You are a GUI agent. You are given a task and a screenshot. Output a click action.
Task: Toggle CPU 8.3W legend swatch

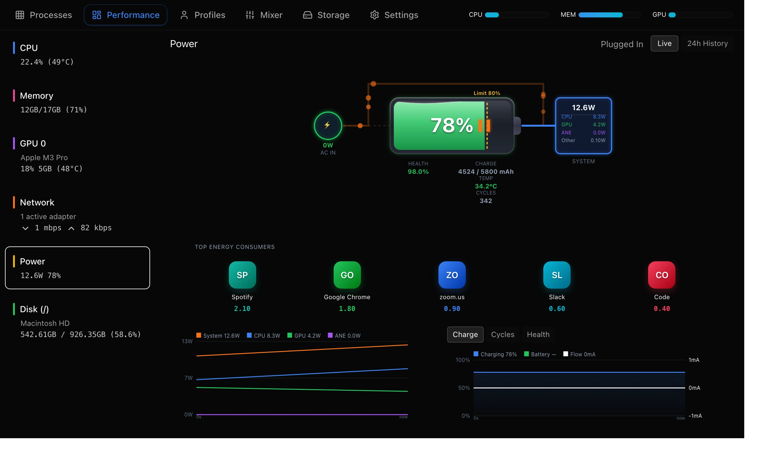249,335
